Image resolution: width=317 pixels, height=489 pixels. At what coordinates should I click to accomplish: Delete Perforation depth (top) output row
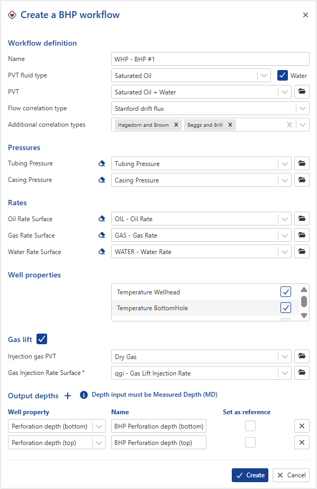(302, 442)
